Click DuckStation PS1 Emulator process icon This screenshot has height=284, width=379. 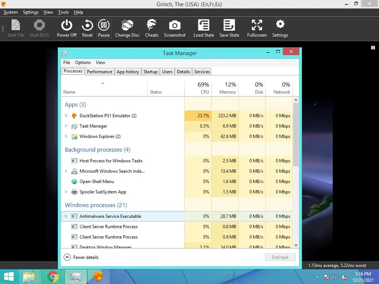coord(74,116)
